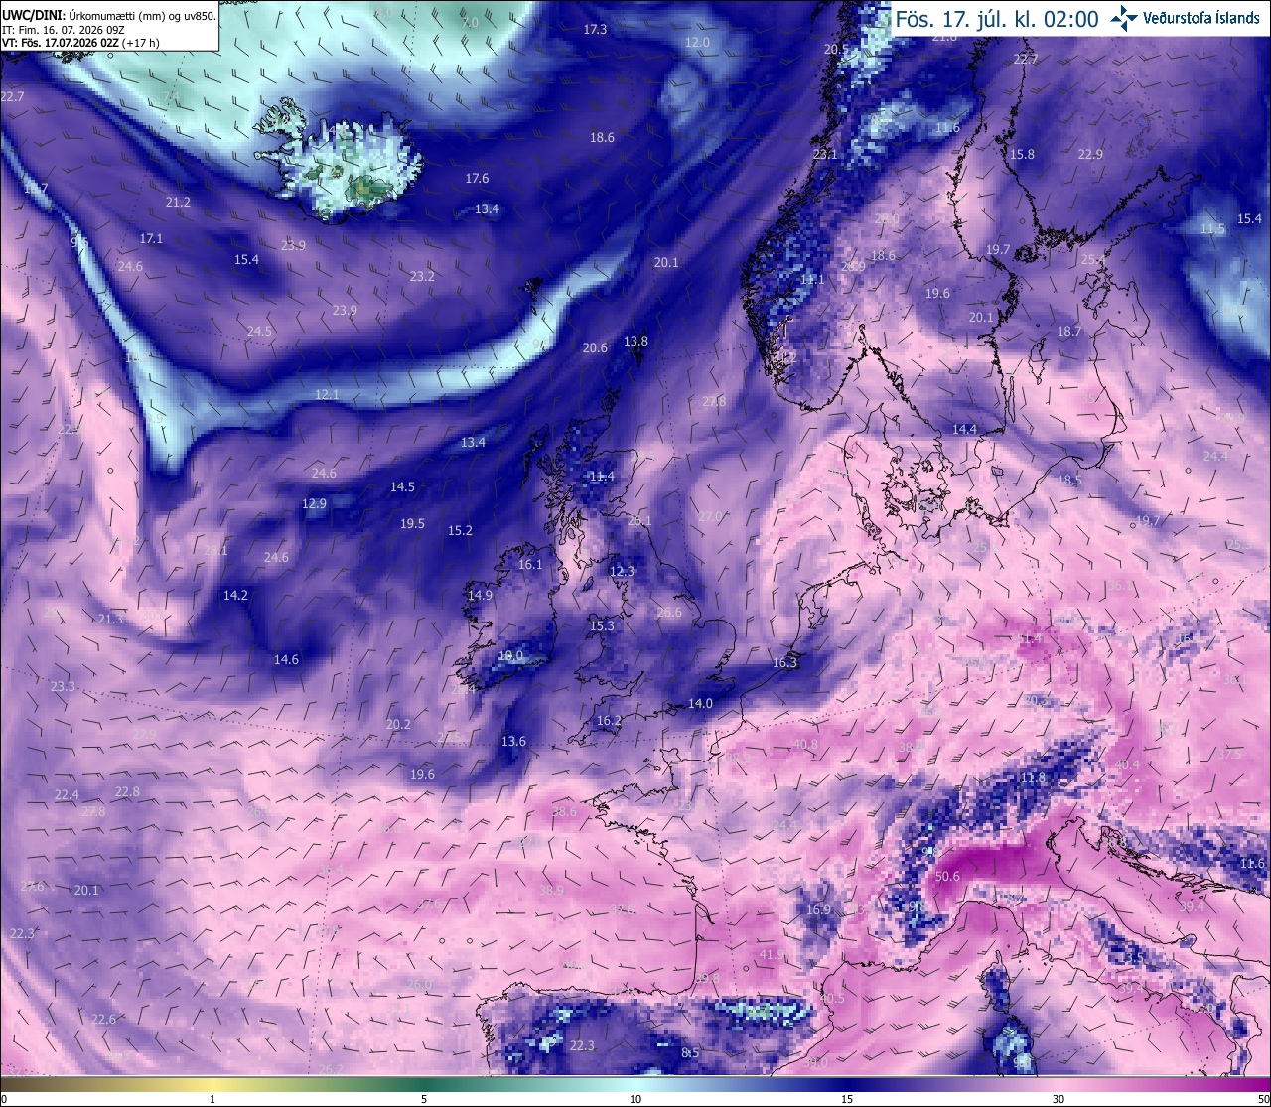The height and width of the screenshot is (1107, 1271).
Task: Pick the 10 mark on the color scale
Action: point(635,1099)
